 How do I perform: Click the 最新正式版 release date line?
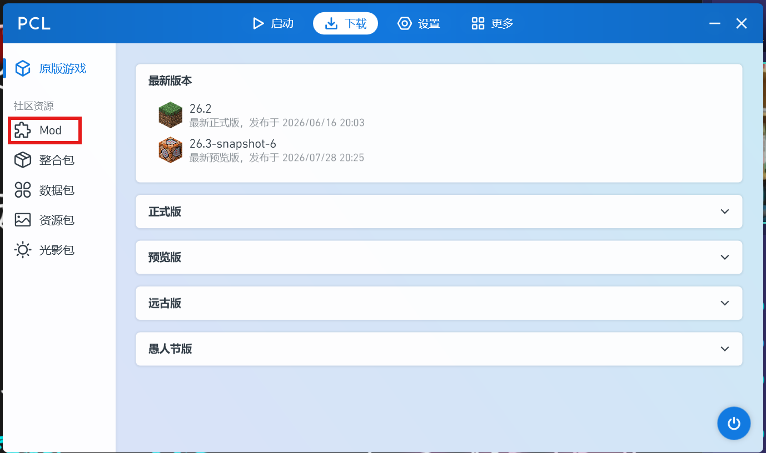coord(277,123)
